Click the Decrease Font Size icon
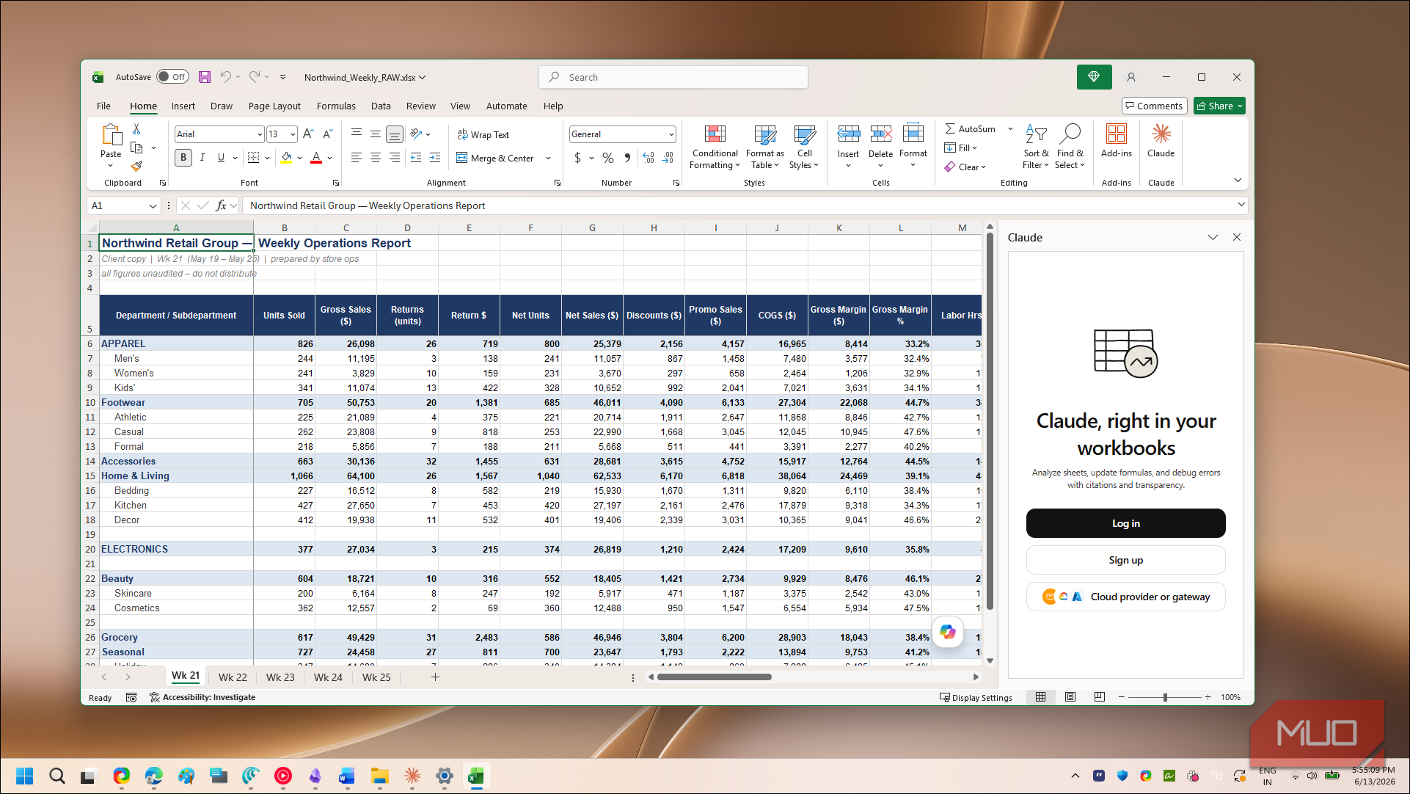 (327, 134)
